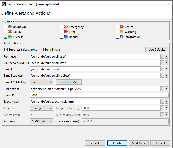The height and width of the screenshot is (148, 173).
Task: Click the Start Over button
Action: pyautogui.click(x=139, y=143)
